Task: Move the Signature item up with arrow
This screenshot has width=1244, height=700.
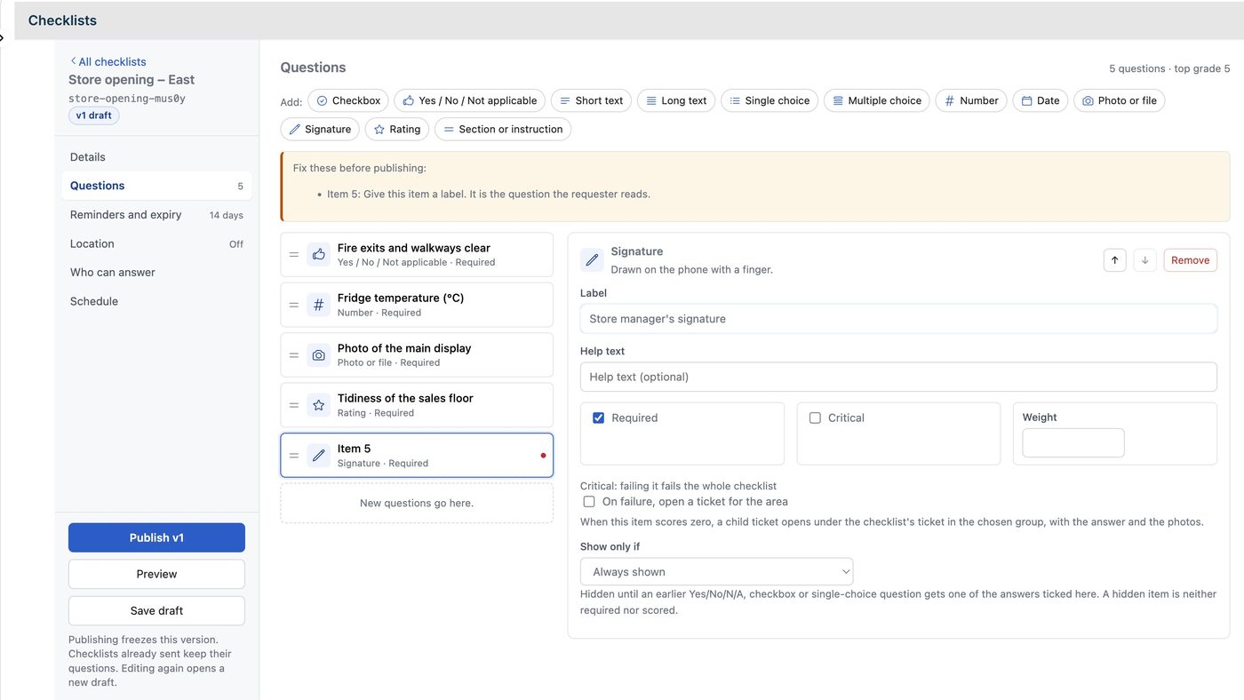Action: click(1115, 260)
